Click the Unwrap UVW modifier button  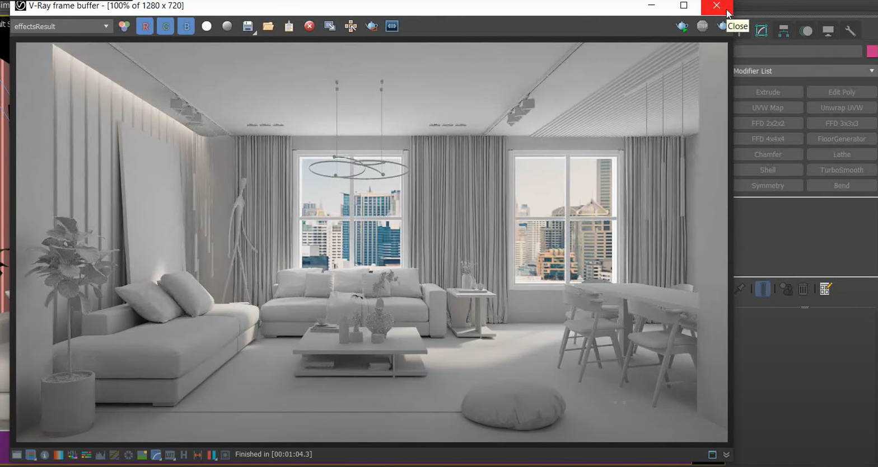841,108
